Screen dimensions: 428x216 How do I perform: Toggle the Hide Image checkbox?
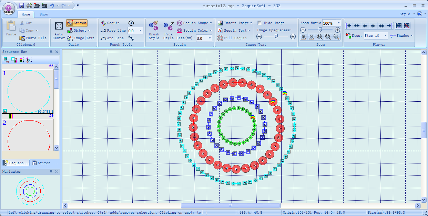(260, 23)
